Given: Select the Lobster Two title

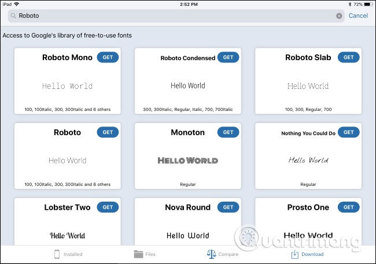Looking at the screenshot, I should pyautogui.click(x=67, y=207).
